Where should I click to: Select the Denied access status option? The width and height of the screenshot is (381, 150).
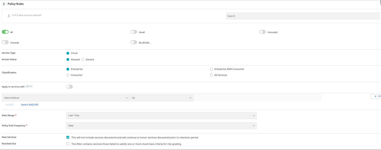(x=83, y=59)
